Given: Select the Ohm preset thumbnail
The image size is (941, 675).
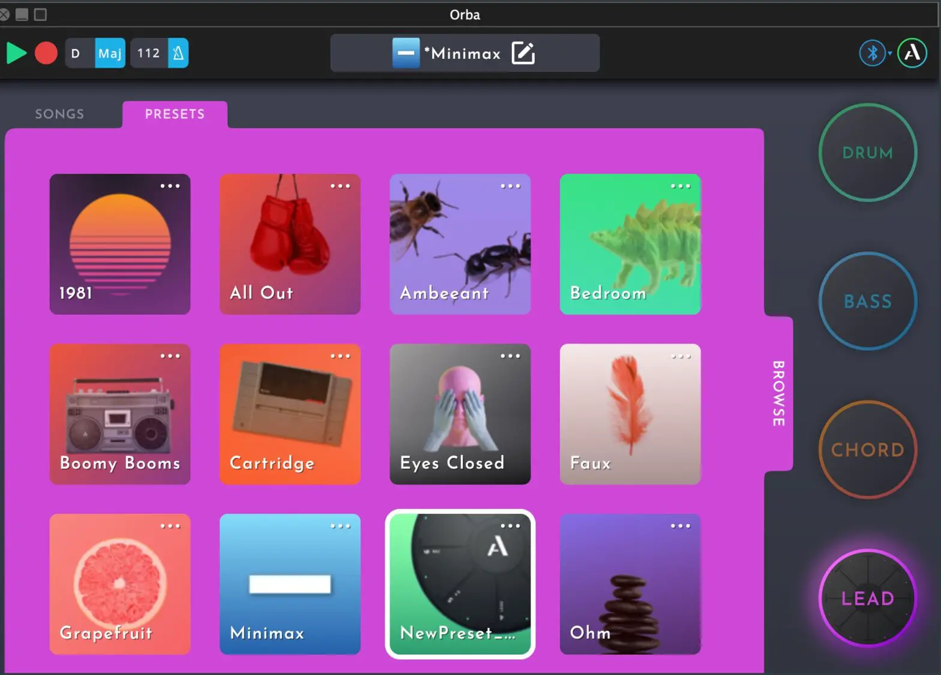Looking at the screenshot, I should pos(630,584).
